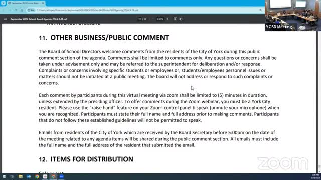This screenshot has height=180, width=321.
Task: Zoom in with the plus button
Action: coord(167,19)
